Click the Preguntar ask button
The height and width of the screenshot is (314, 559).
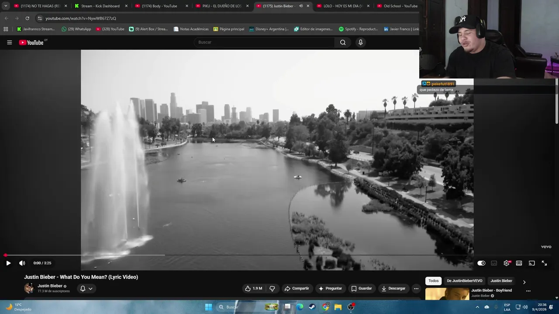click(x=330, y=288)
